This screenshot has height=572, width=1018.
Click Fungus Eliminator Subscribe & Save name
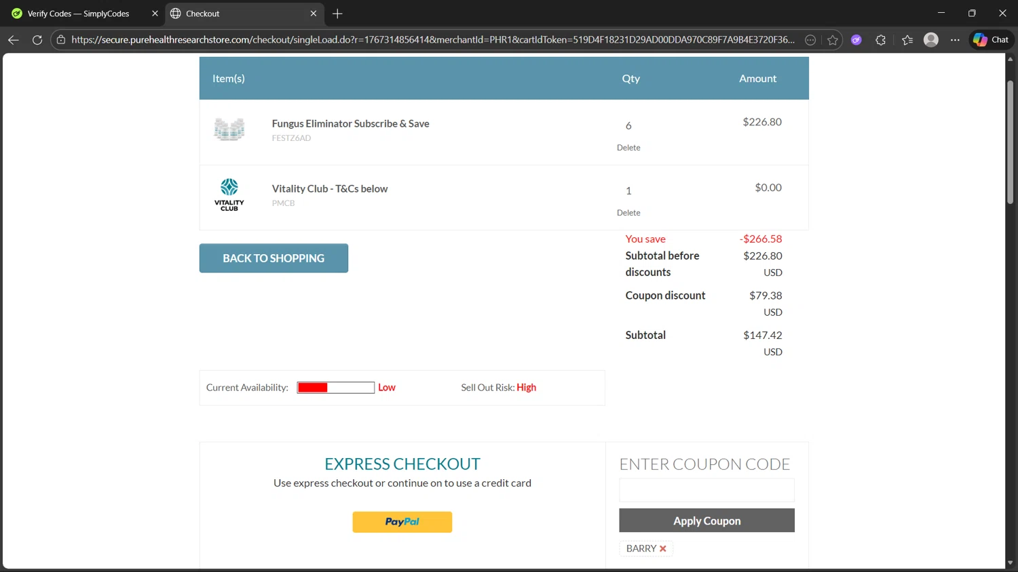[x=350, y=123]
